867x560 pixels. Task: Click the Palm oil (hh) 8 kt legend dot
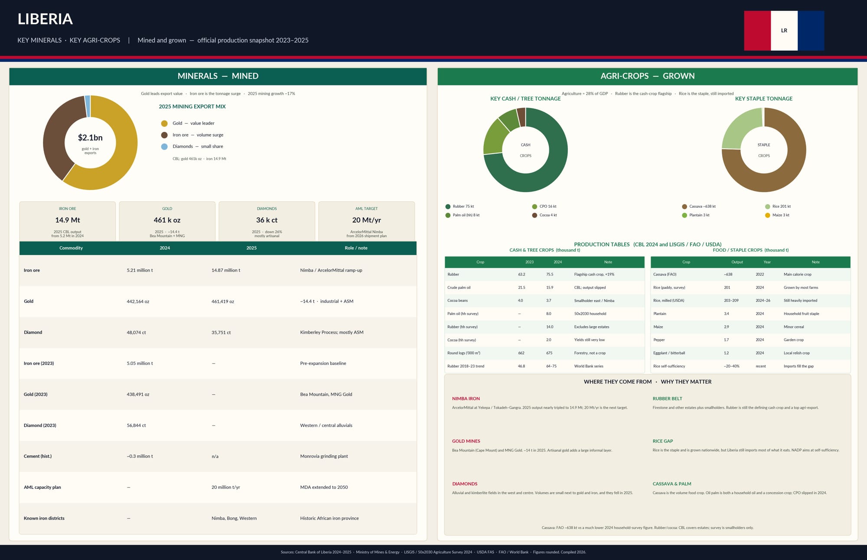pyautogui.click(x=448, y=215)
